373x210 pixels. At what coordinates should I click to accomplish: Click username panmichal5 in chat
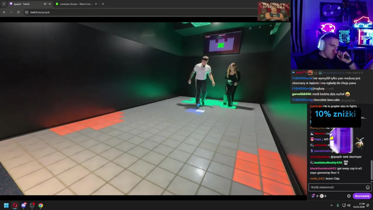322,151
